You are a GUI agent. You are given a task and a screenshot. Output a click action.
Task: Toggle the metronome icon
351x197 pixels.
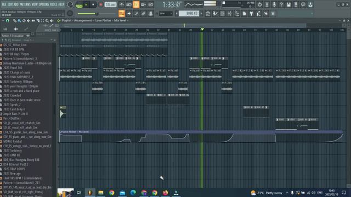[122, 4]
